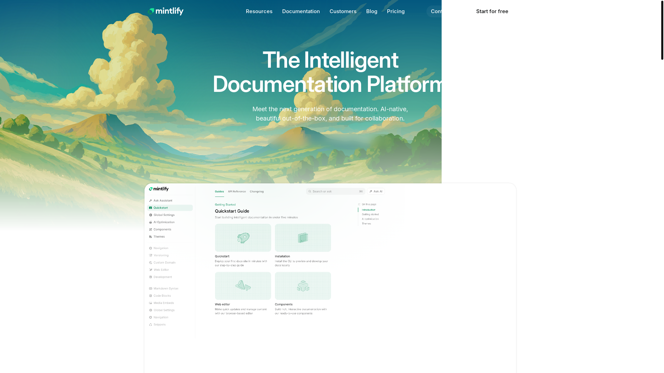The width and height of the screenshot is (664, 373).
Task: Click the globe icon for Custom Domain
Action: [150, 263]
